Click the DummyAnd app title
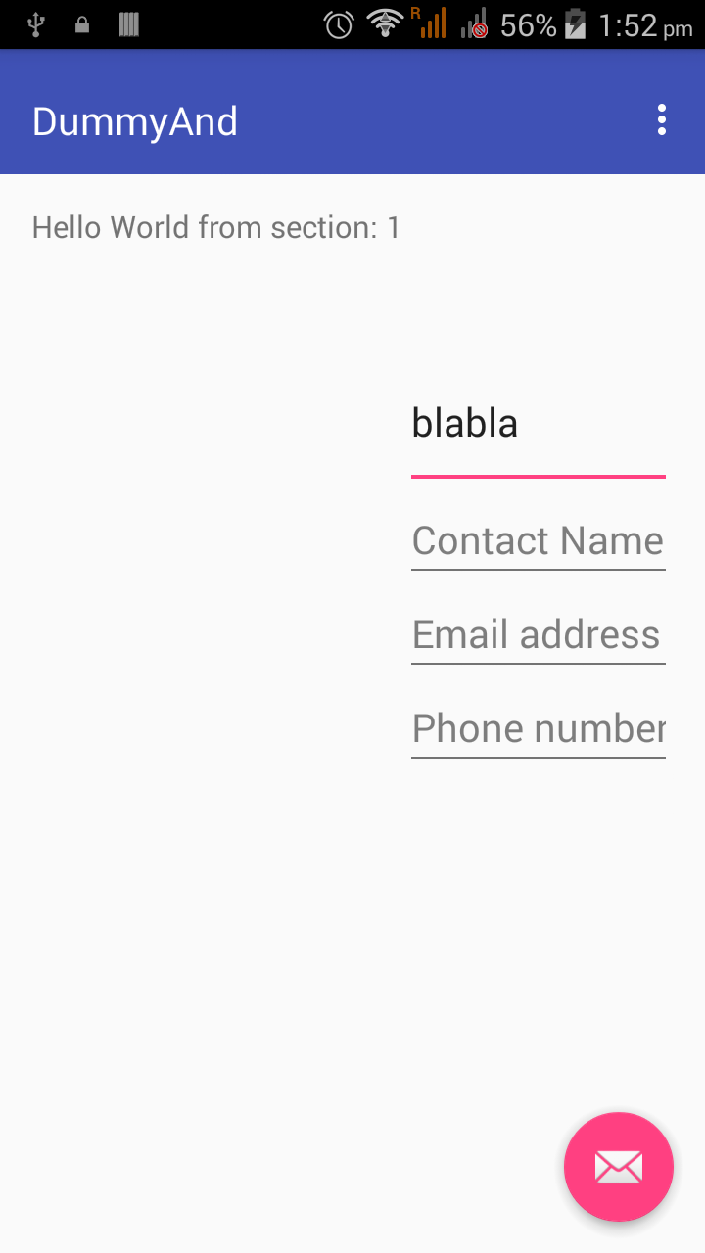 (135, 121)
